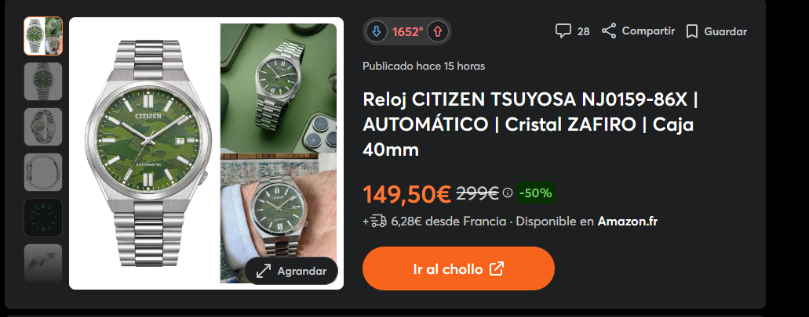Select the first green watch collage thumbnail
The width and height of the screenshot is (809, 317).
[x=43, y=36]
